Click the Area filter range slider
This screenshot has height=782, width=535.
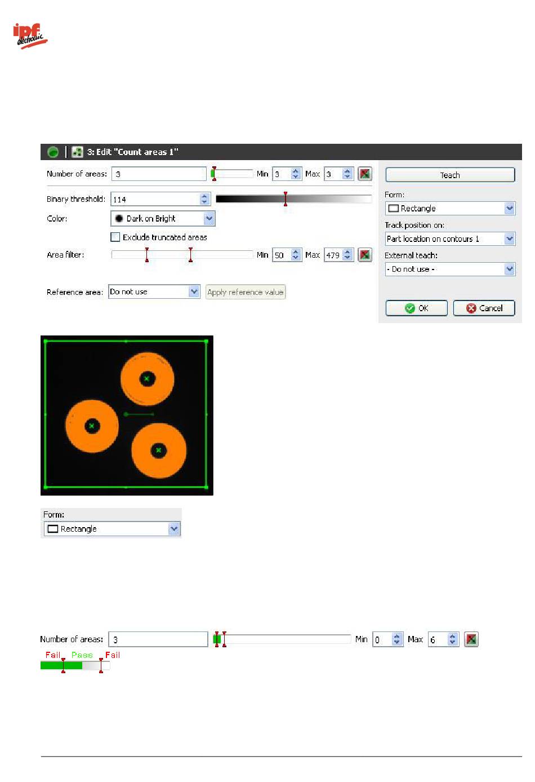(182, 255)
